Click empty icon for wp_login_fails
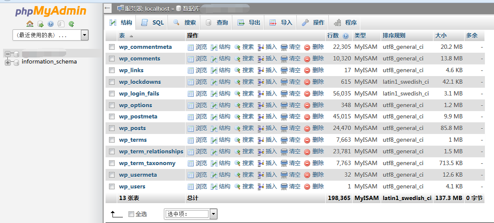This screenshot has width=494, height=223. click(x=284, y=94)
